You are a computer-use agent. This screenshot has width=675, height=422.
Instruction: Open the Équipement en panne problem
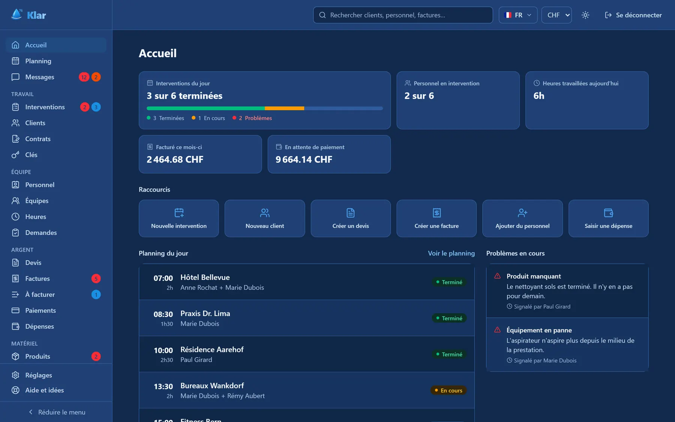pyautogui.click(x=567, y=345)
